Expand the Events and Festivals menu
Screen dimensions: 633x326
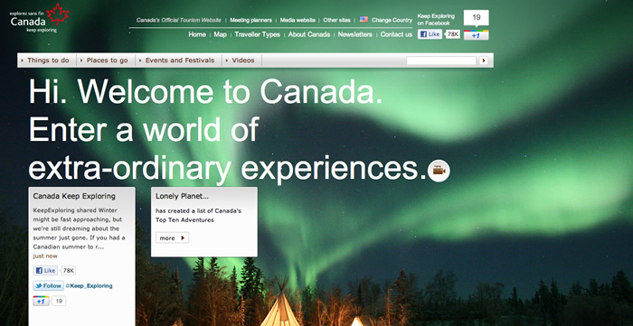(x=178, y=61)
